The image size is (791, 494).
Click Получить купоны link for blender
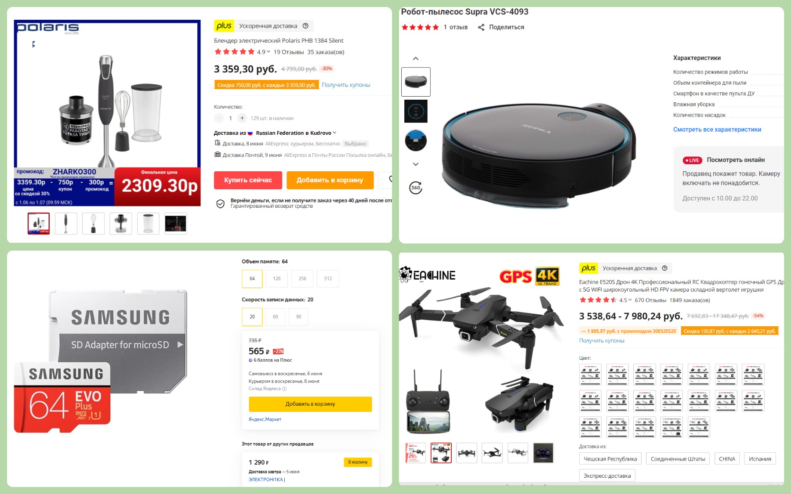click(x=346, y=85)
